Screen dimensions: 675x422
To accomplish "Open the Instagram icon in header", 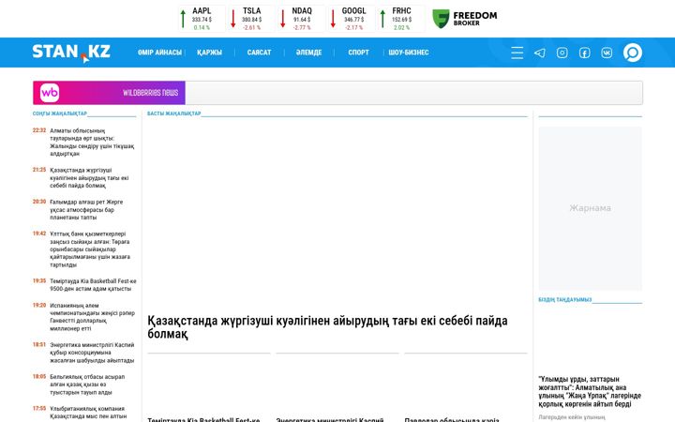I will point(562,53).
